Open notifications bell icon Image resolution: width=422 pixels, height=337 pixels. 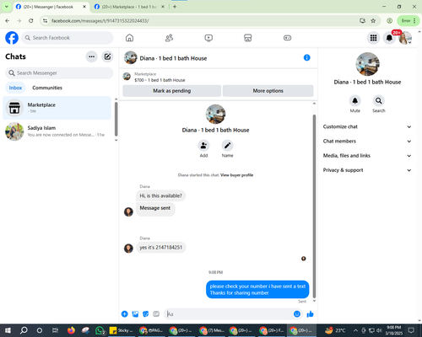pyautogui.click(x=389, y=38)
